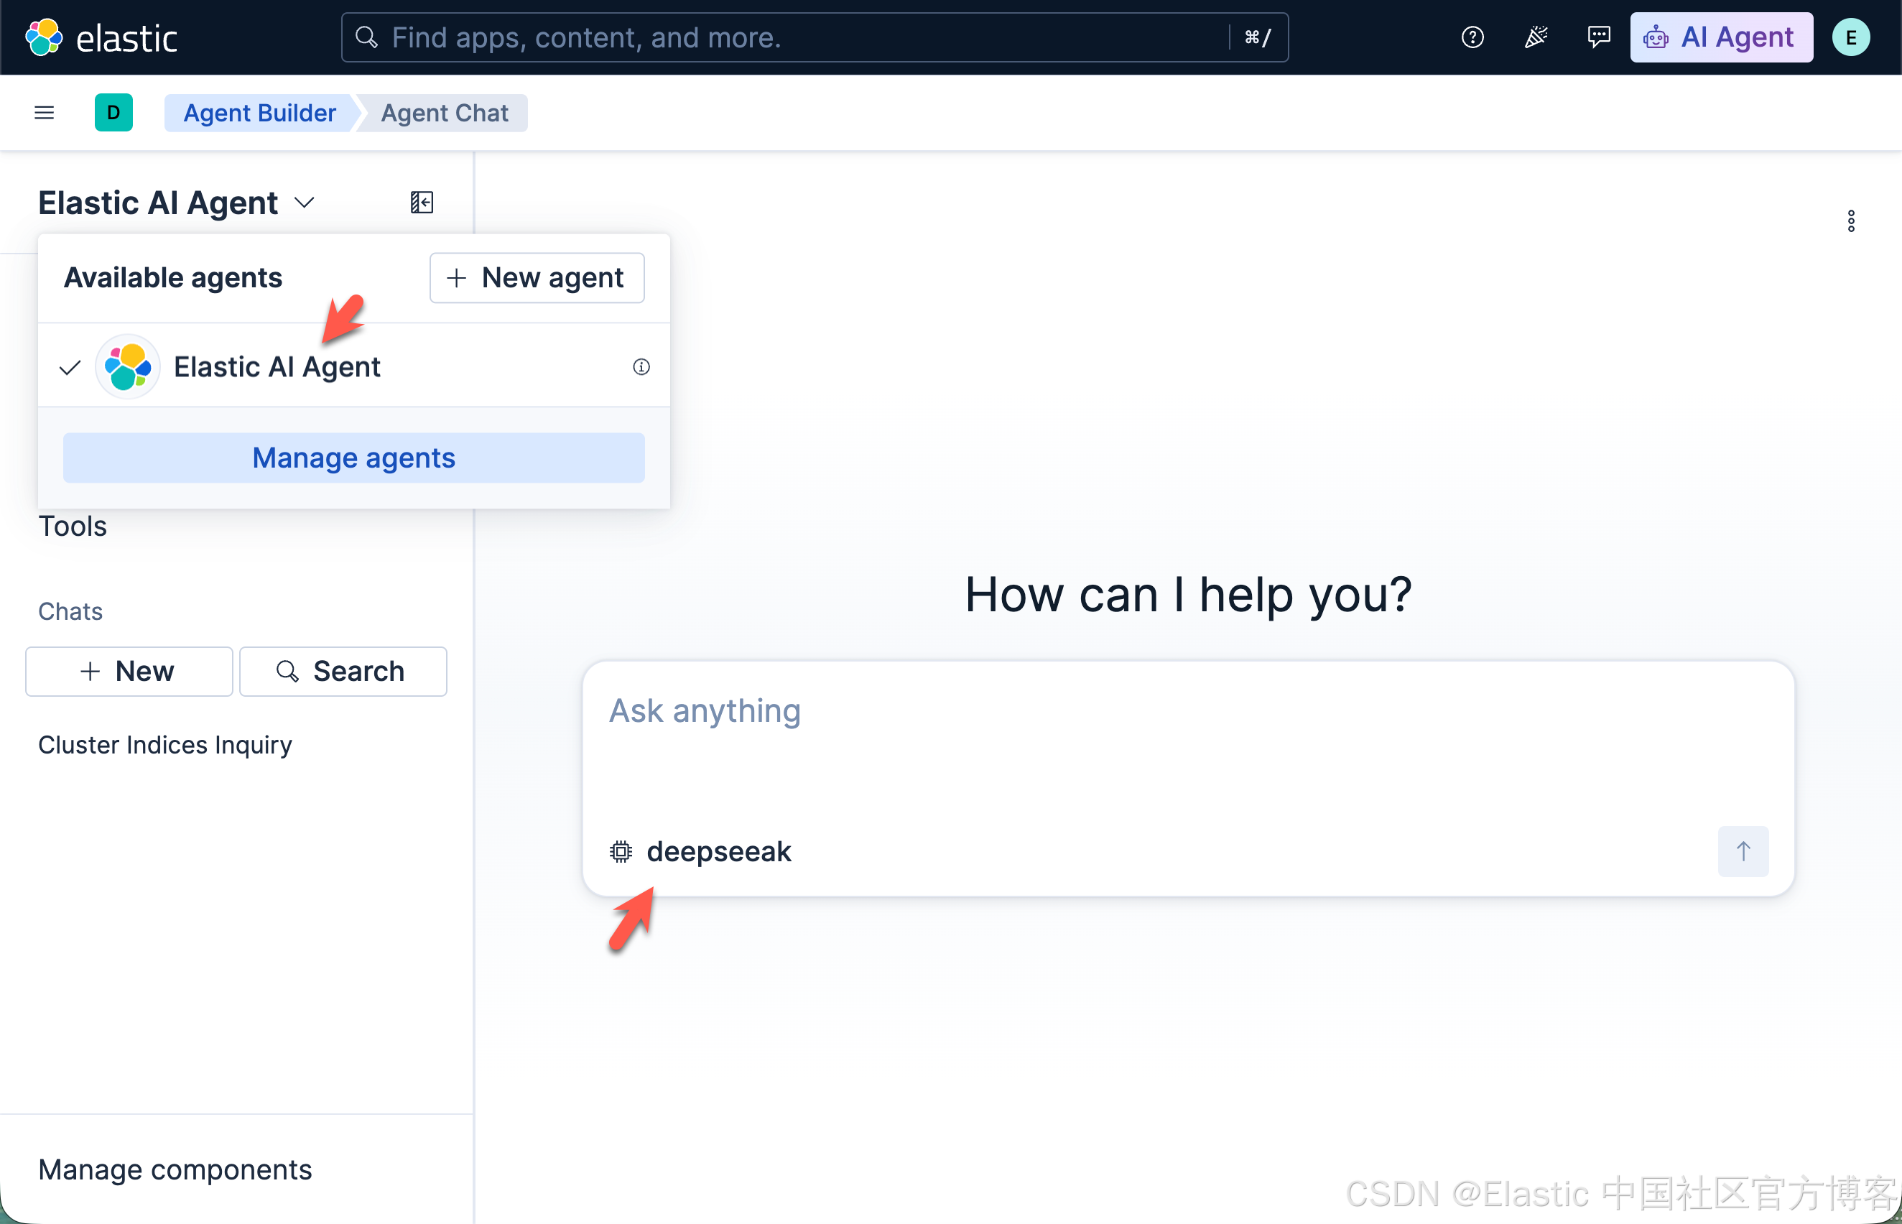This screenshot has height=1224, width=1902.
Task: Open the feedback chat bubble icon
Action: [x=1598, y=37]
